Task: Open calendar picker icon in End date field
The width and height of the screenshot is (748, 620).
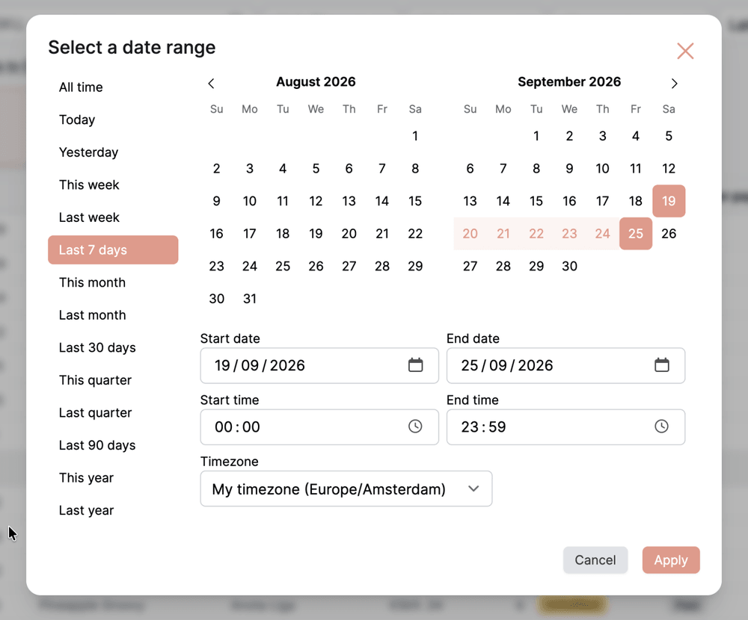Action: pyautogui.click(x=661, y=365)
